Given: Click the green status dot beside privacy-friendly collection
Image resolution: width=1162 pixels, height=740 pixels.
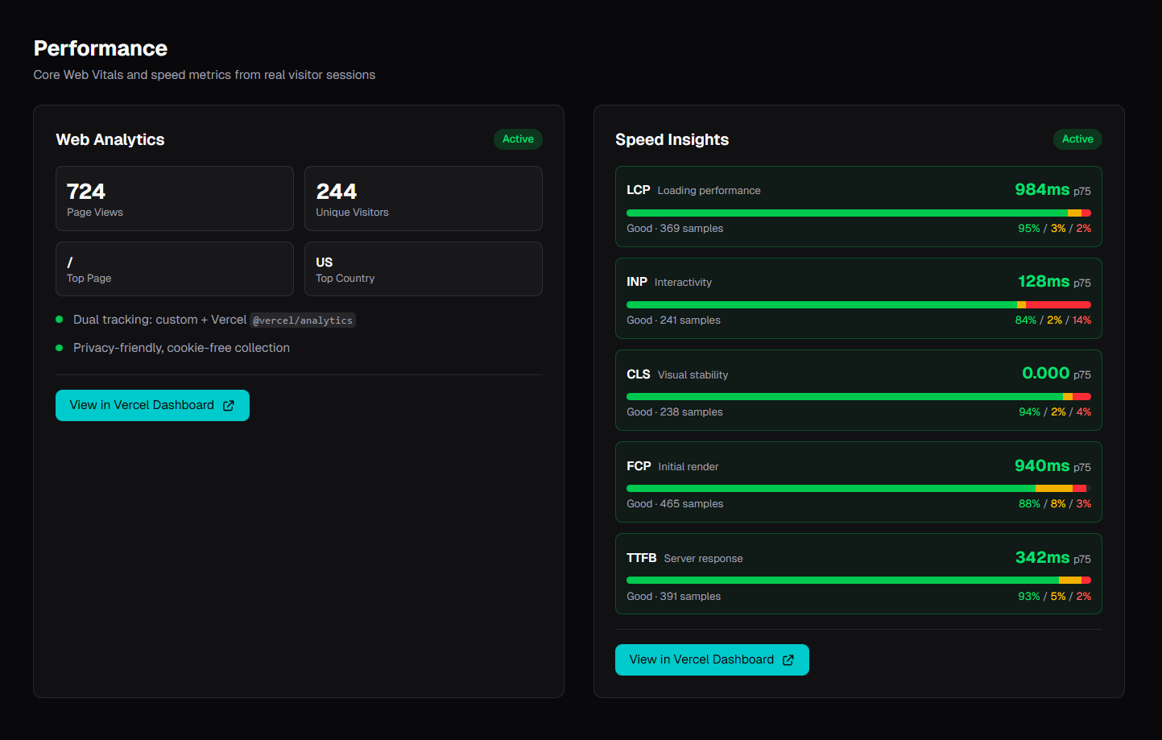Looking at the screenshot, I should click(x=59, y=347).
